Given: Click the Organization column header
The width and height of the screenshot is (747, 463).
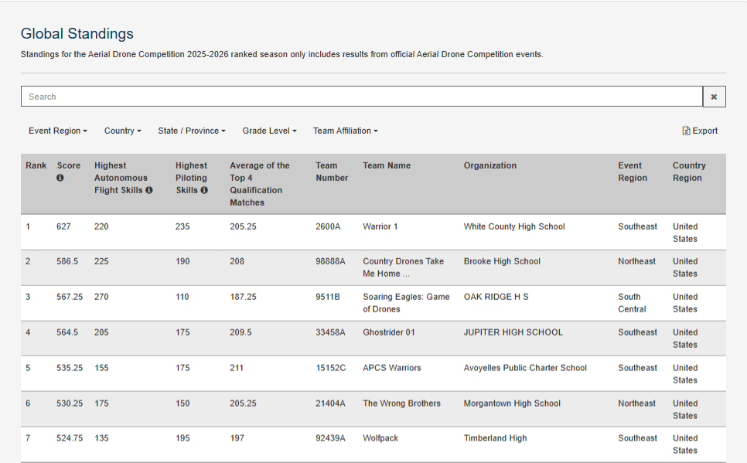Looking at the screenshot, I should (489, 165).
